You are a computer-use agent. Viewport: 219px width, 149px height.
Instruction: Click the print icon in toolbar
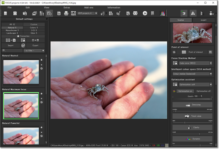(66, 13)
